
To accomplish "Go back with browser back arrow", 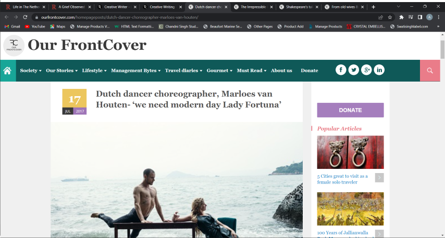I will pos(7,17).
